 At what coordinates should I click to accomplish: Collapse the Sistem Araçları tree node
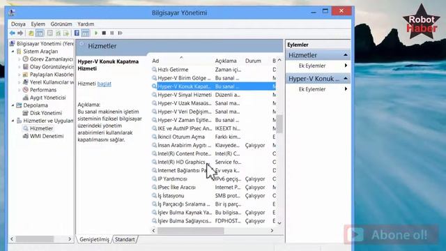13,51
